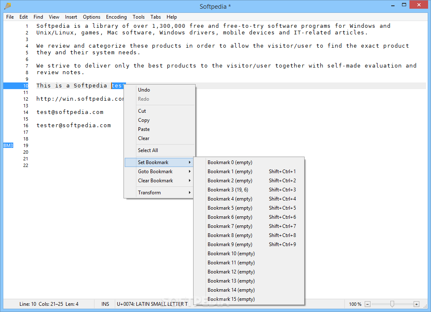Image resolution: width=431 pixels, height=312 pixels.
Task: Select Bookmark 5 (empty)
Action: click(x=249, y=208)
